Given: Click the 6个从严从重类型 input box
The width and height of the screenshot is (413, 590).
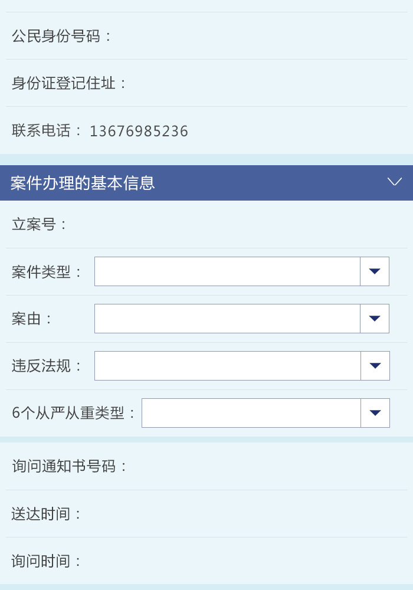Looking at the screenshot, I should point(251,413).
